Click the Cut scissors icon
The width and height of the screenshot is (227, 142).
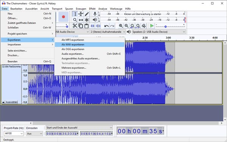tap(75, 26)
